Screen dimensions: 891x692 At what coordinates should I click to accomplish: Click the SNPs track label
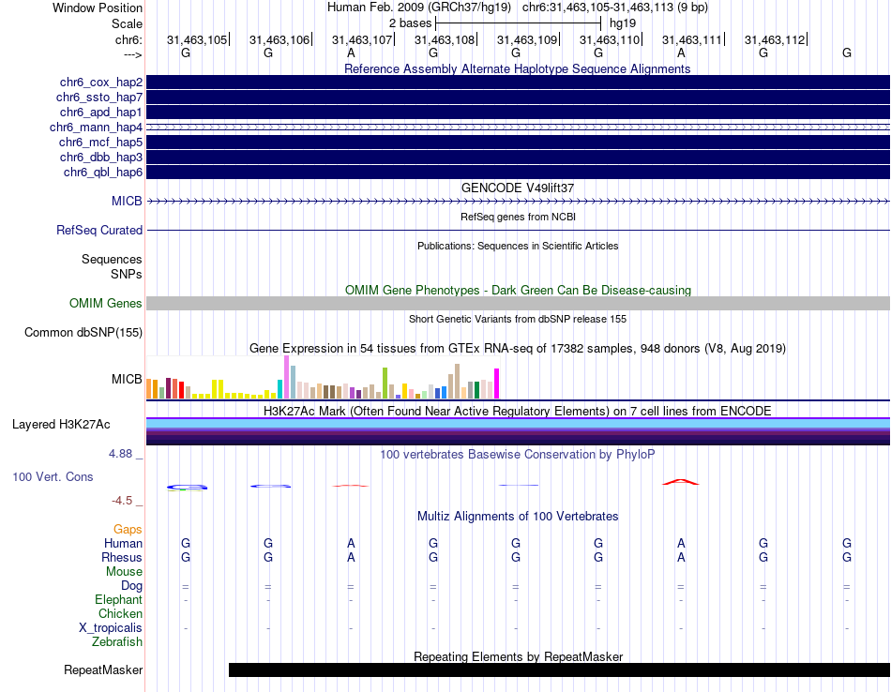click(127, 275)
